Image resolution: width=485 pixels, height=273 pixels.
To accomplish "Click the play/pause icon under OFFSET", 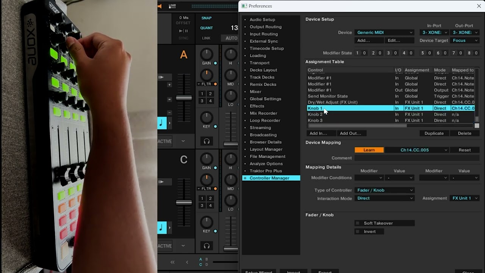I will pyautogui.click(x=183, y=31).
